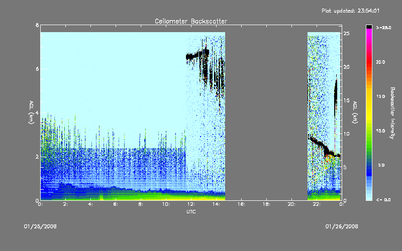Screen dimensions: 402x251
Task: Click the start date label 01/25/2008
Action: 40,226
